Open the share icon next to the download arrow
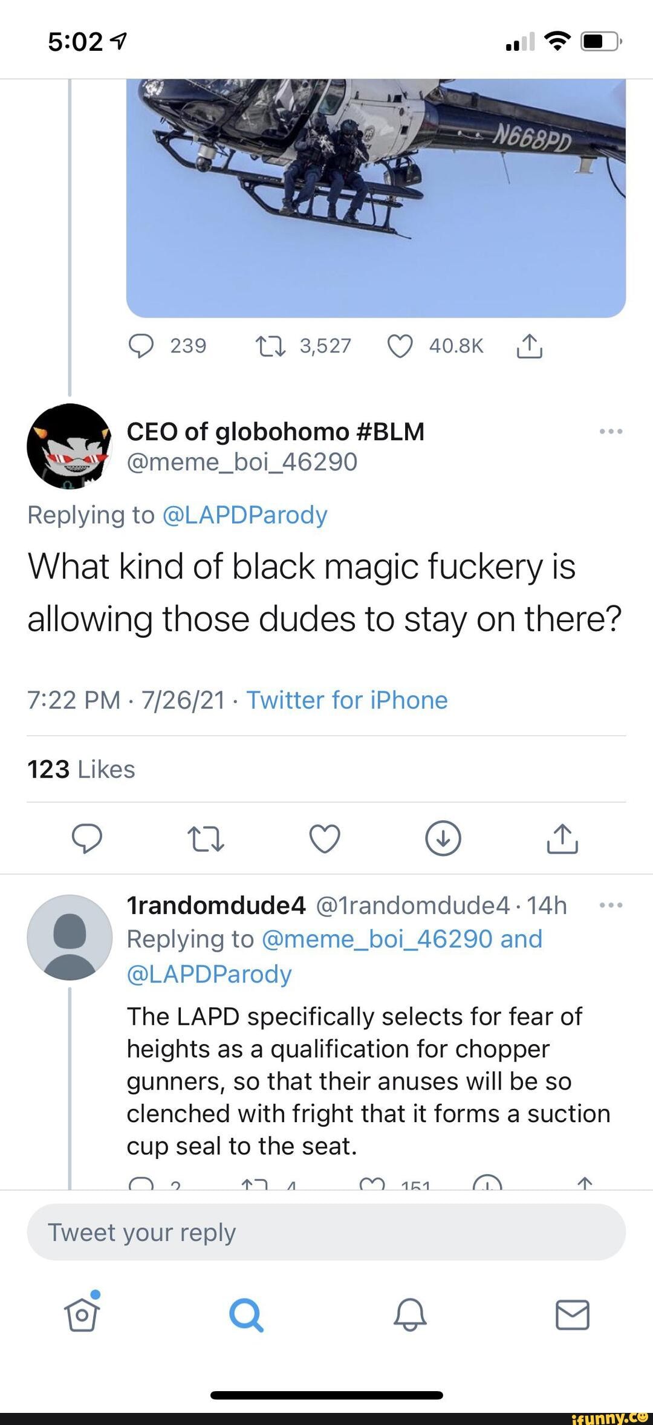Image resolution: width=653 pixels, height=1425 pixels. (x=562, y=839)
